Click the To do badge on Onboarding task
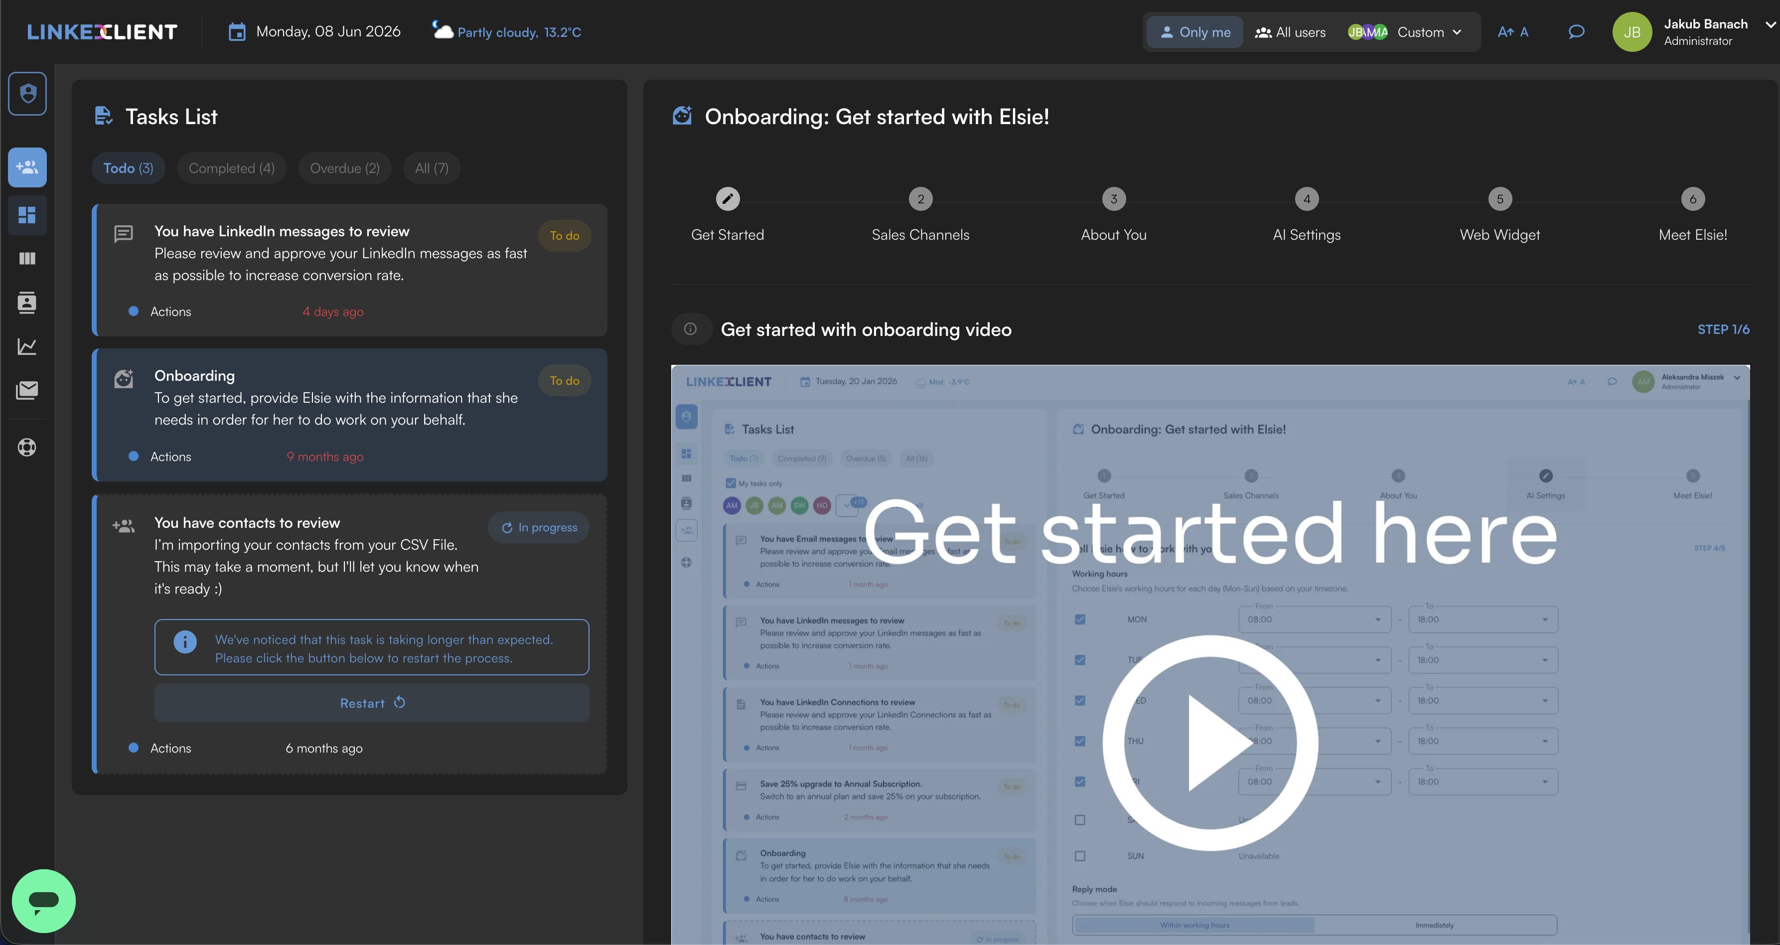This screenshot has width=1780, height=945. 565,381
